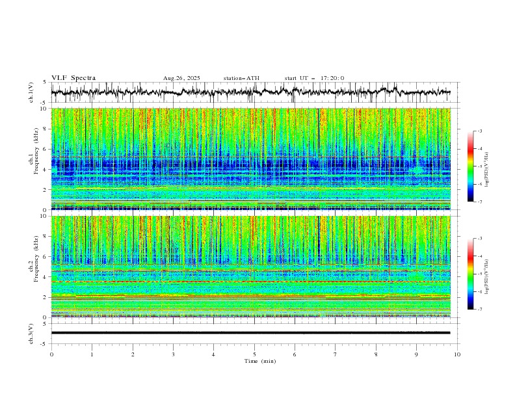This screenshot has width=515, height=398.
Task: Click the "2" kHz tick on ch.2 spectrogram
Action: click(46, 297)
